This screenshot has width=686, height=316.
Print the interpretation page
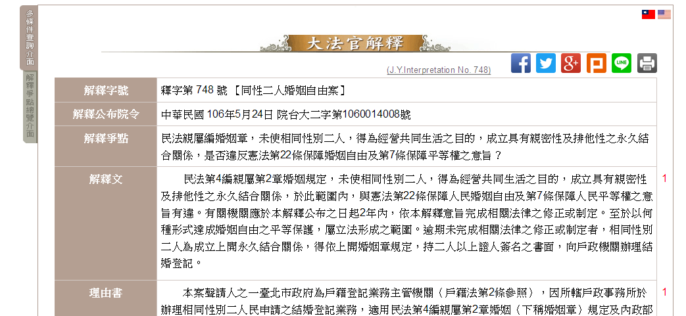647,63
